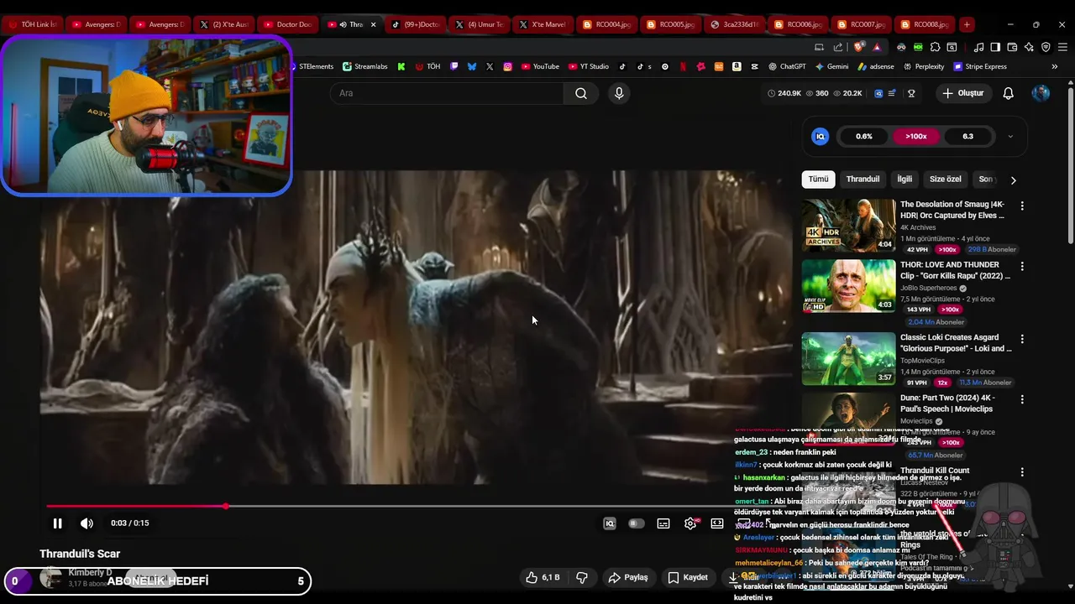Open options menu for Classic Loki video
Image resolution: width=1075 pixels, height=604 pixels.
[x=1022, y=339]
